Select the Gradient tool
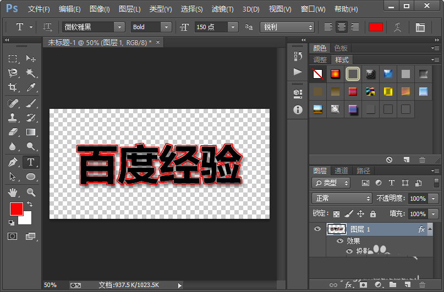Screen dimensions: 444x292 (x=31, y=132)
